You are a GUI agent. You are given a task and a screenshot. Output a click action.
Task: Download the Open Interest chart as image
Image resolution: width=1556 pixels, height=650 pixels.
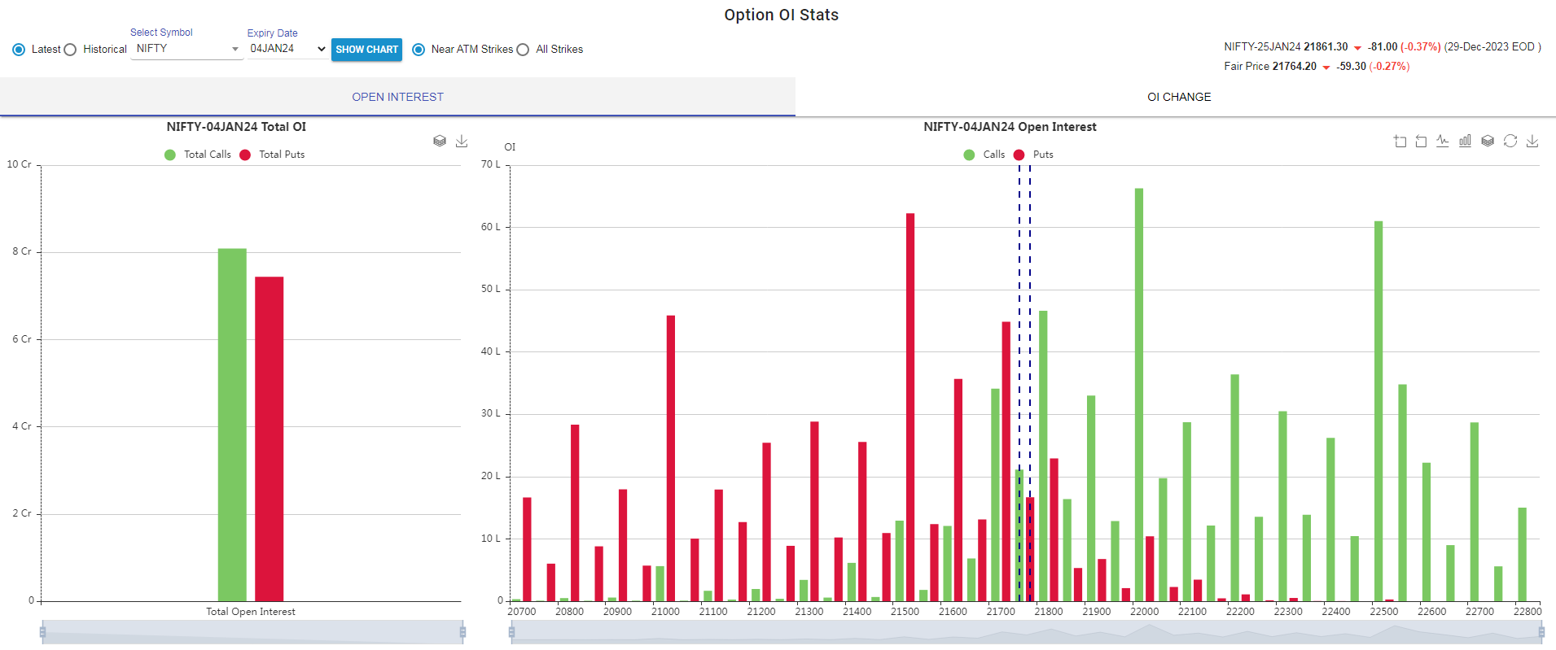tap(1532, 142)
